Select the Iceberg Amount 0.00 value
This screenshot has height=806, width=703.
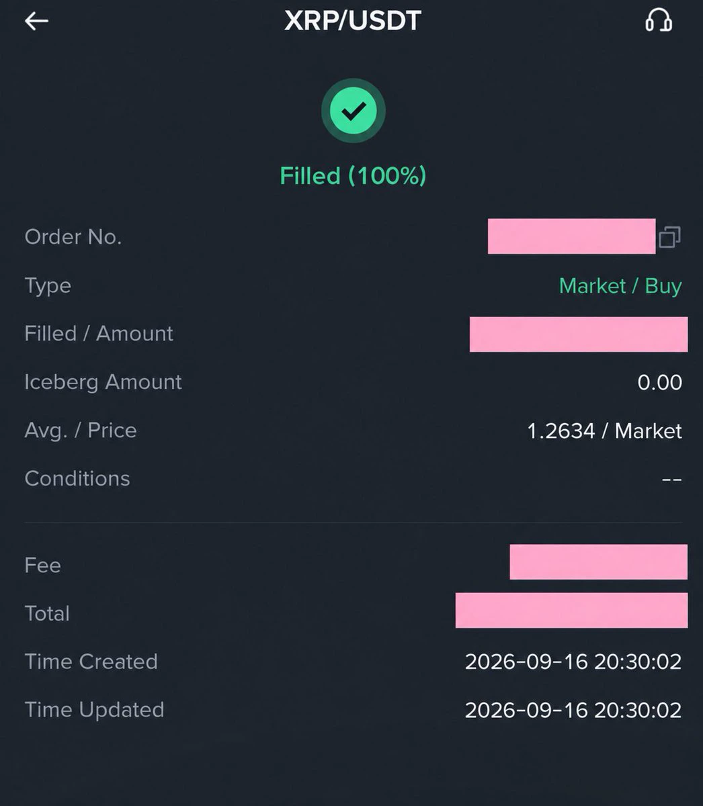(x=659, y=382)
